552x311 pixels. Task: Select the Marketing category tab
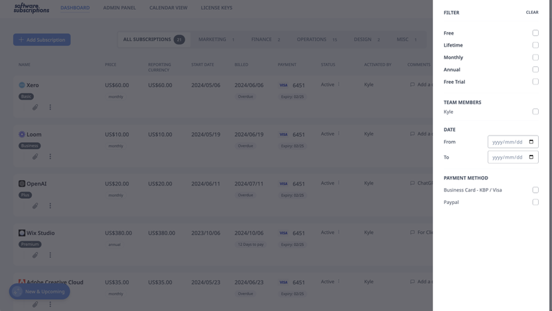tap(216, 39)
